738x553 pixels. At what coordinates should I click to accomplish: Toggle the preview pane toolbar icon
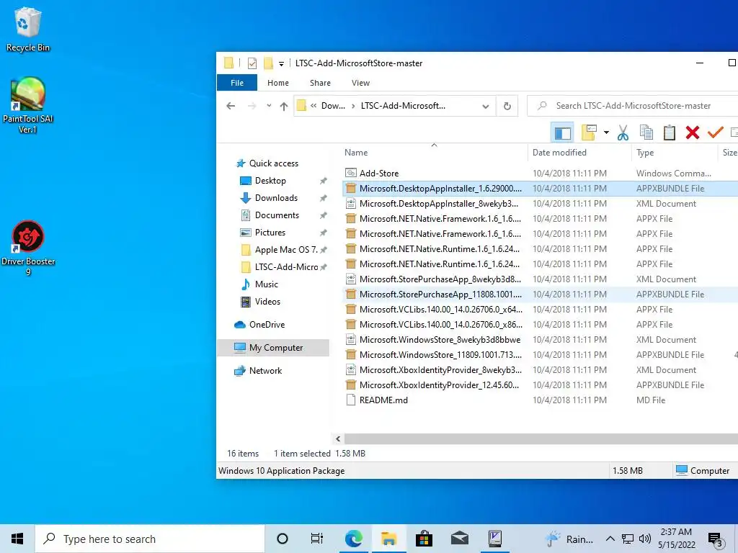tap(562, 133)
